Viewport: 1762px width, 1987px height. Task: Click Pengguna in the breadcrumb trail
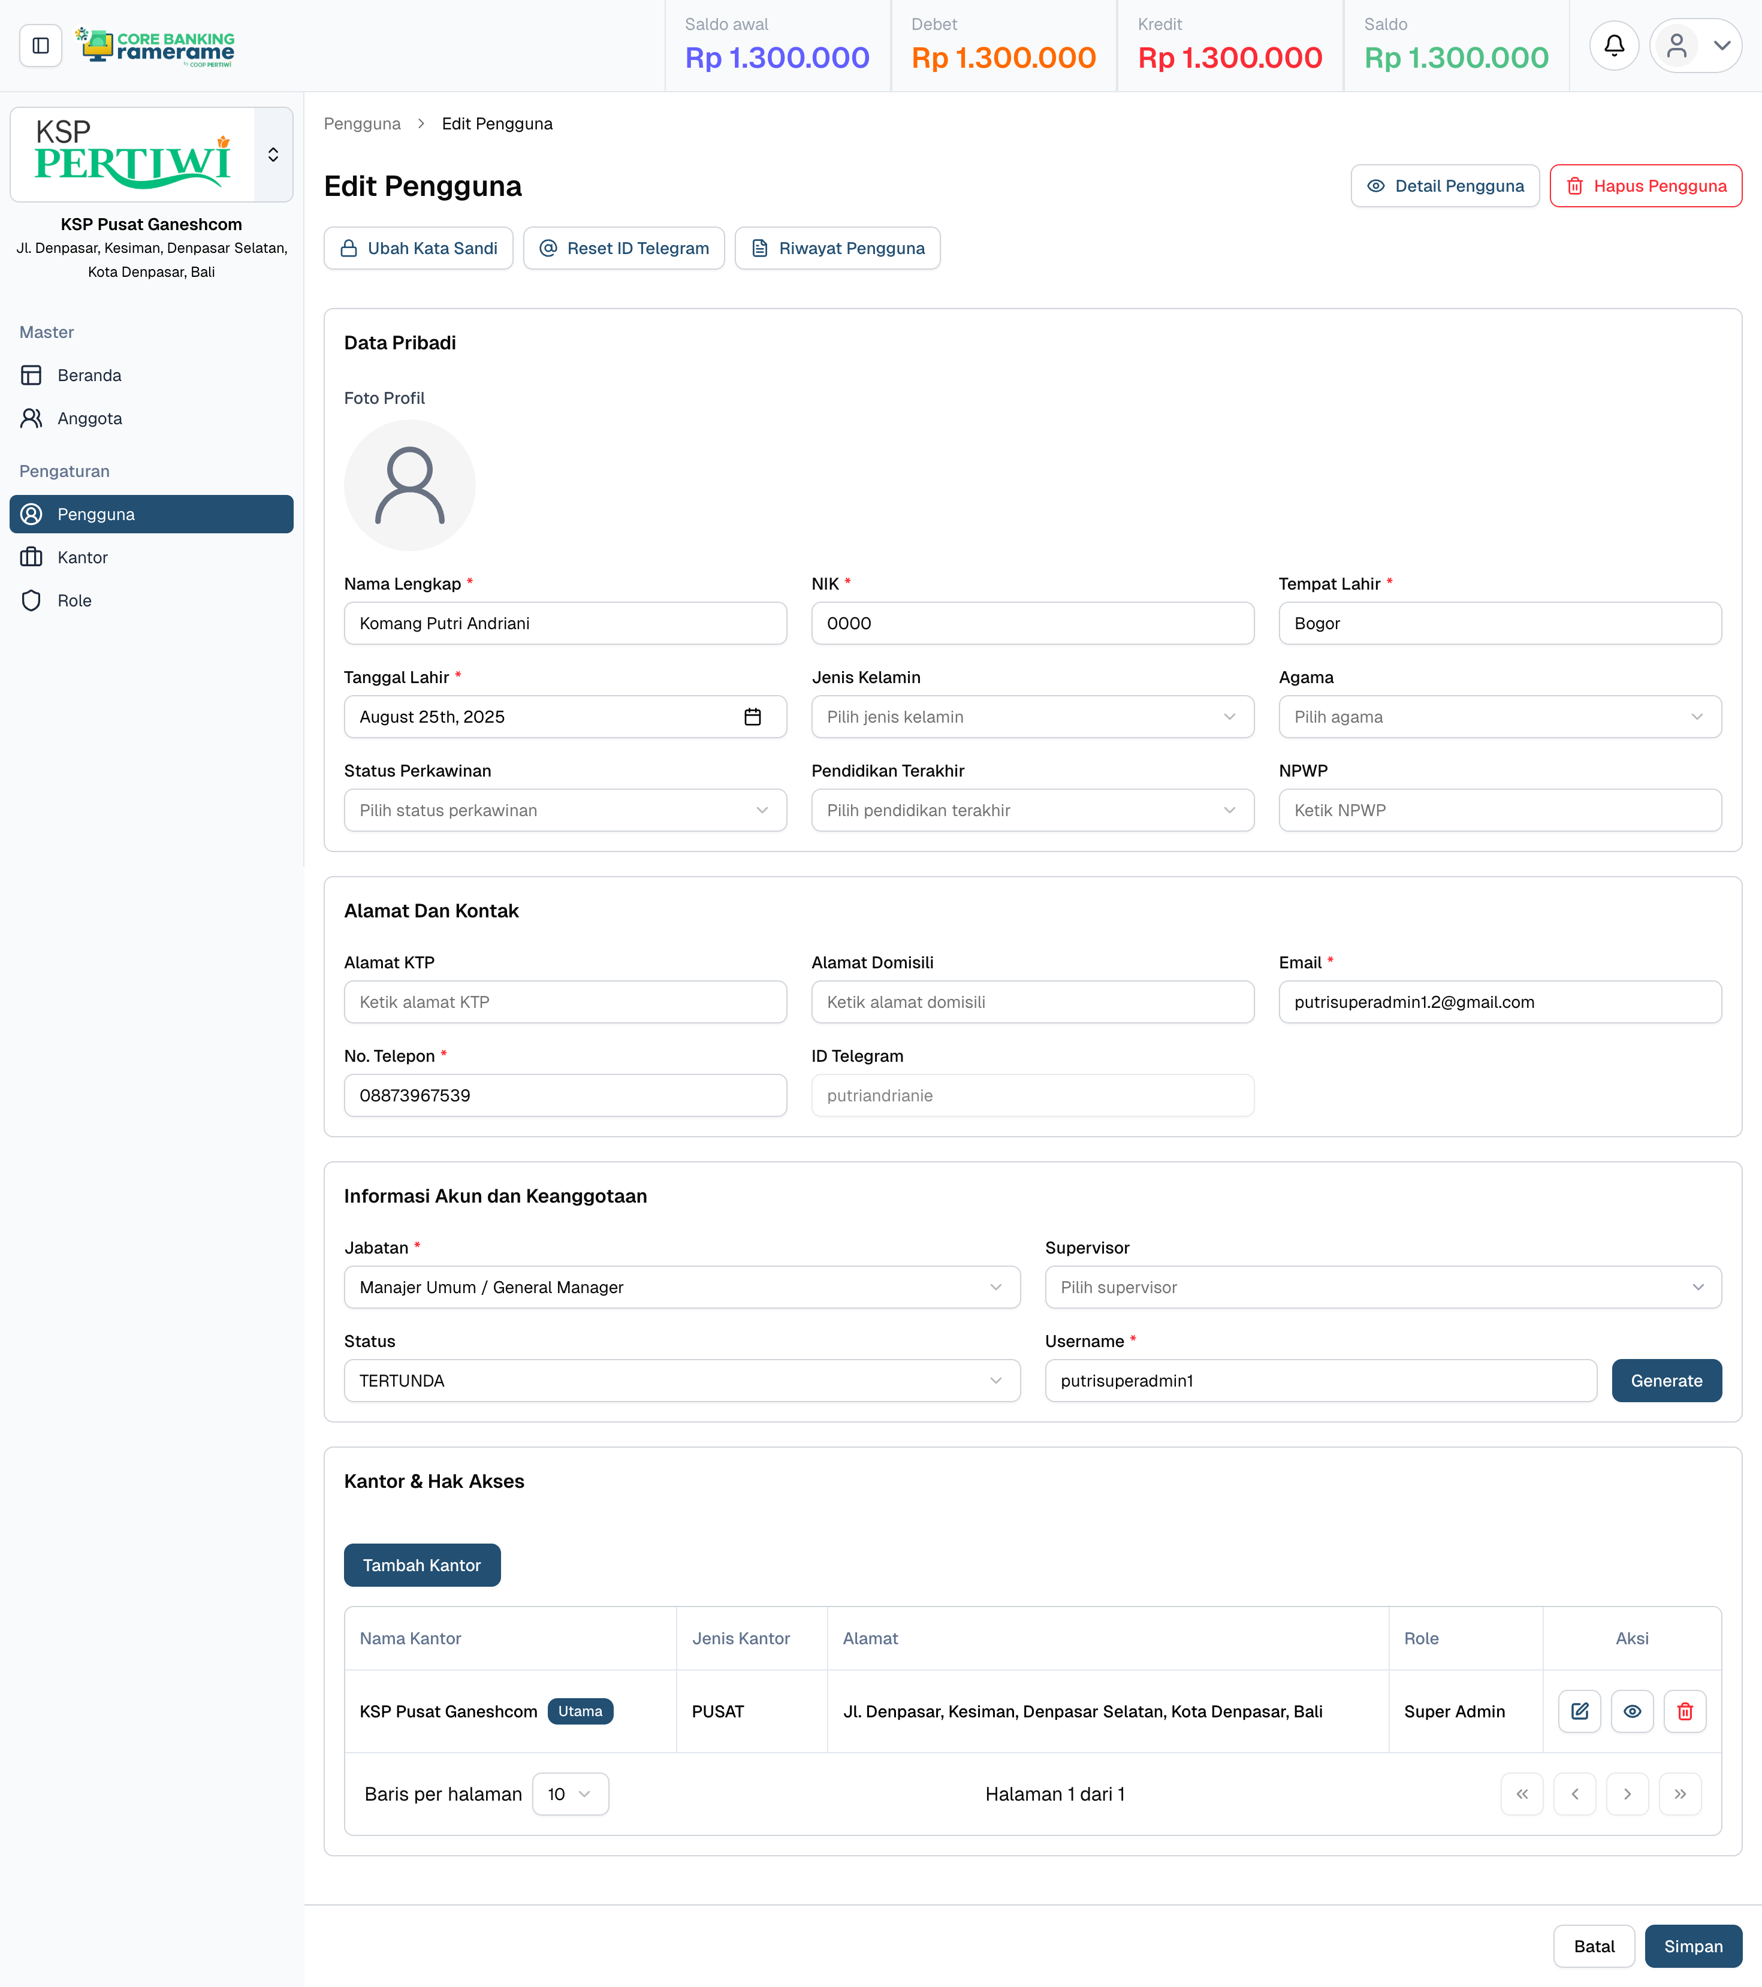click(362, 123)
